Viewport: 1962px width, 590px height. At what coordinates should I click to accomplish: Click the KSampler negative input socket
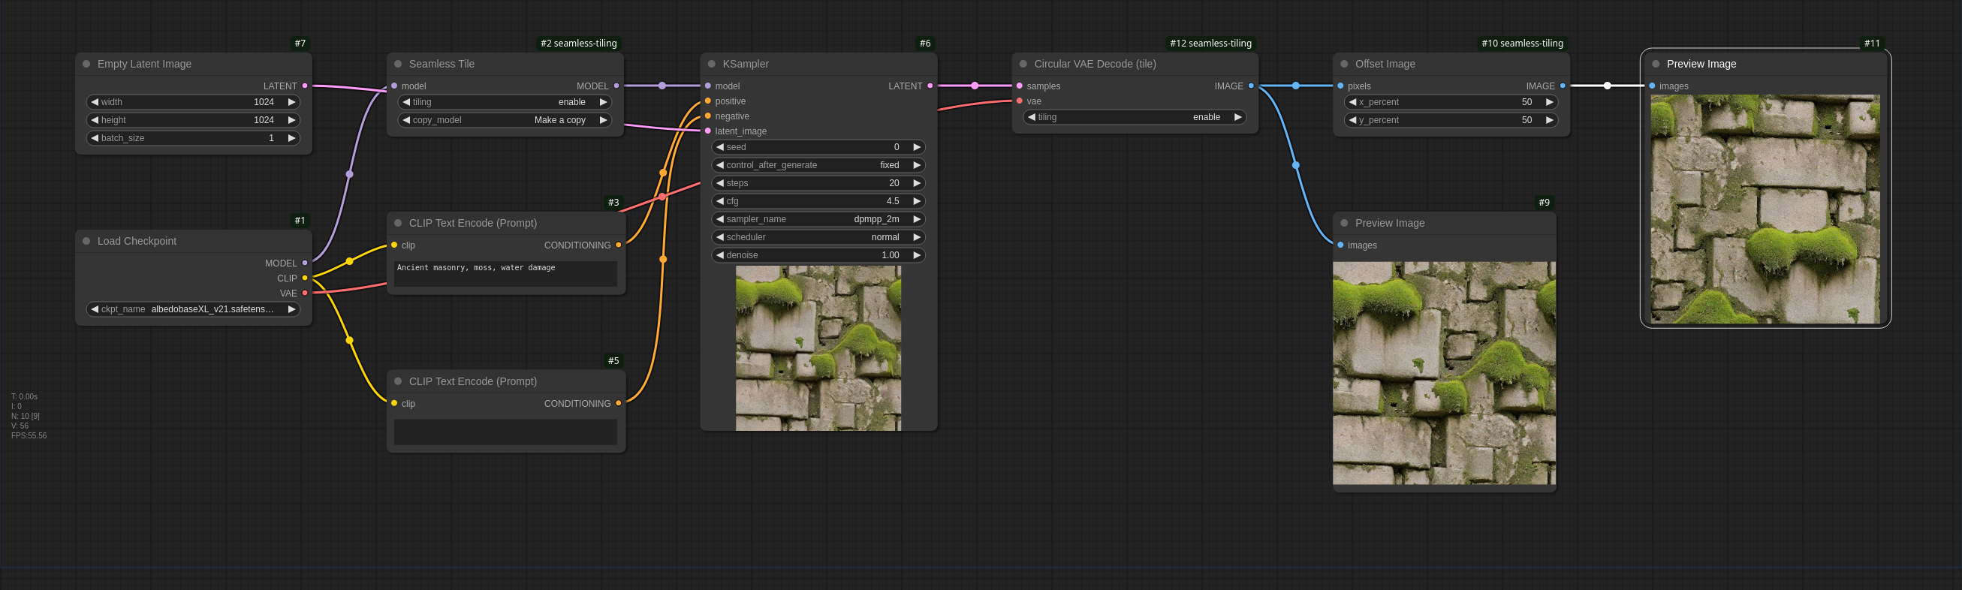(x=708, y=116)
